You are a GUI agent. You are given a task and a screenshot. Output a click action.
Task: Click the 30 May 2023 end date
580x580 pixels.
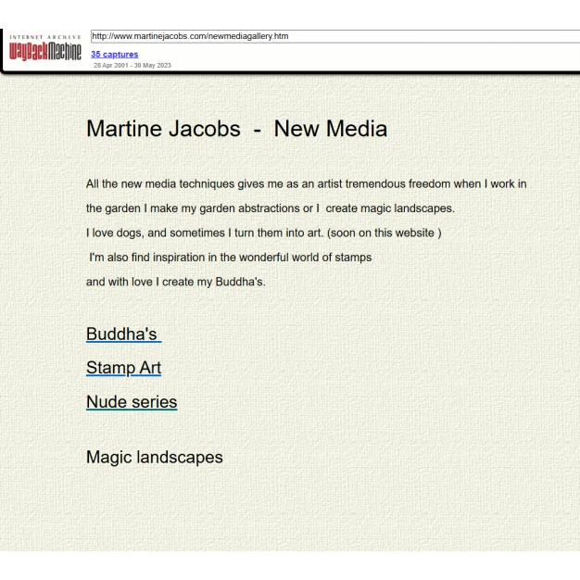click(153, 65)
